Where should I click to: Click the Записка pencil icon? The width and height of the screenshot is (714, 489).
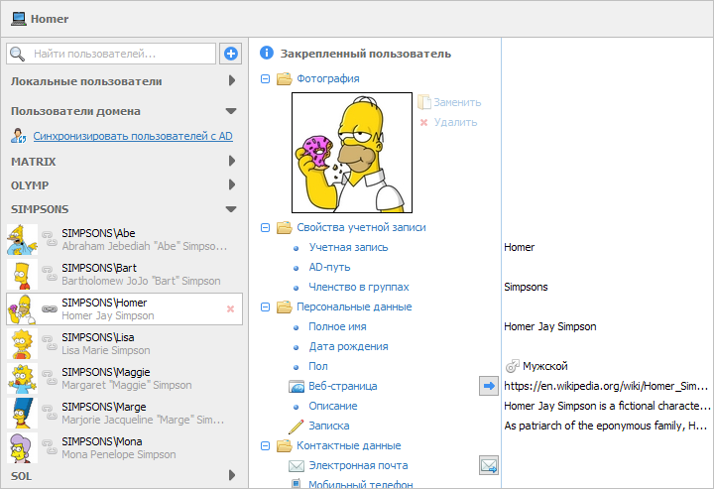pyautogui.click(x=296, y=427)
